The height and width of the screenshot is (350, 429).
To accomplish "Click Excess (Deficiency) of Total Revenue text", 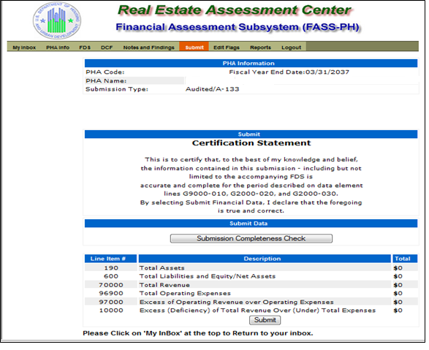I will [257, 311].
